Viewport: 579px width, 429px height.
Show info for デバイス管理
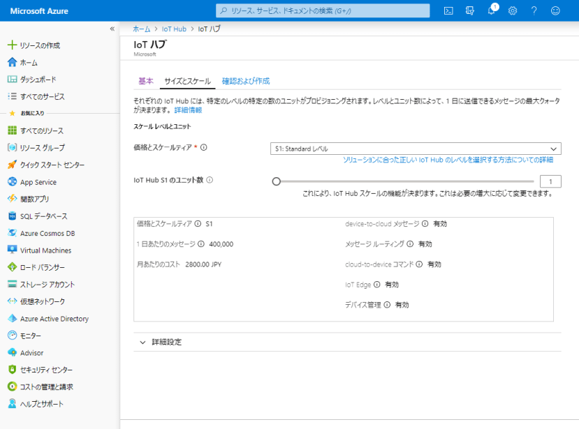387,305
